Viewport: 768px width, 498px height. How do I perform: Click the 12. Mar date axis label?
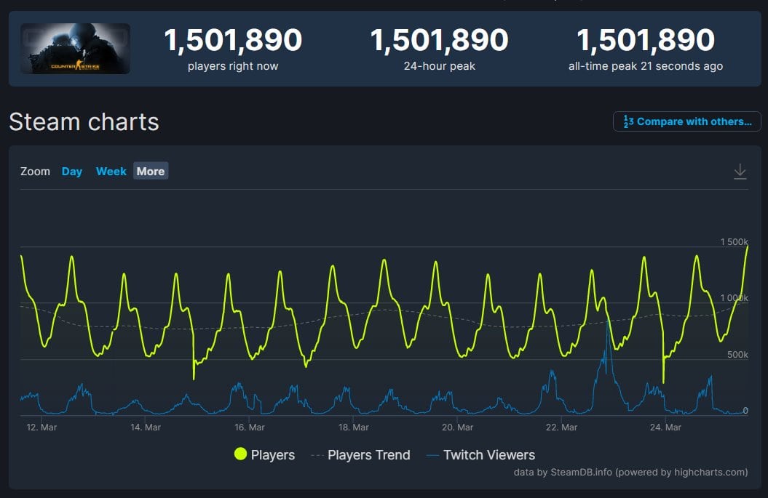coord(42,427)
